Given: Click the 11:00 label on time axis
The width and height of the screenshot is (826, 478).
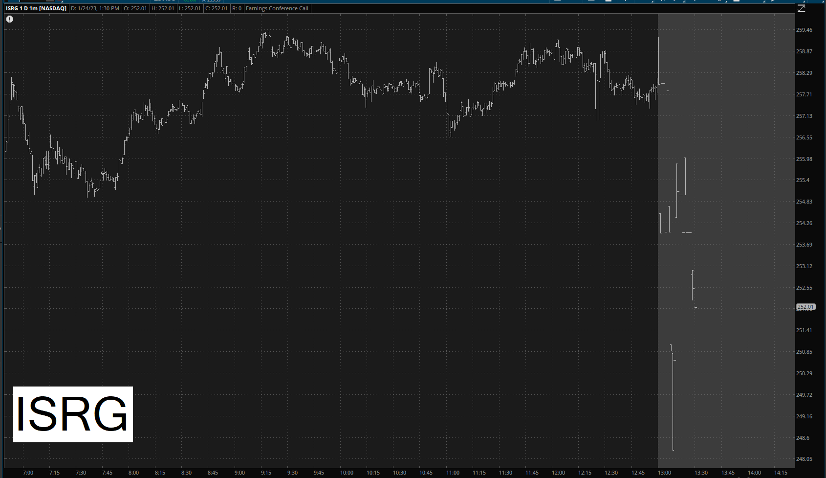Looking at the screenshot, I should (453, 473).
